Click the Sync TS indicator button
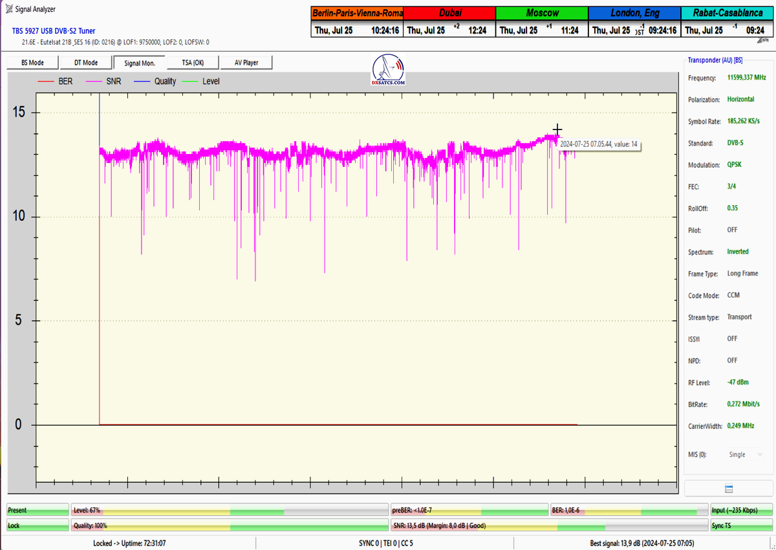 (741, 526)
